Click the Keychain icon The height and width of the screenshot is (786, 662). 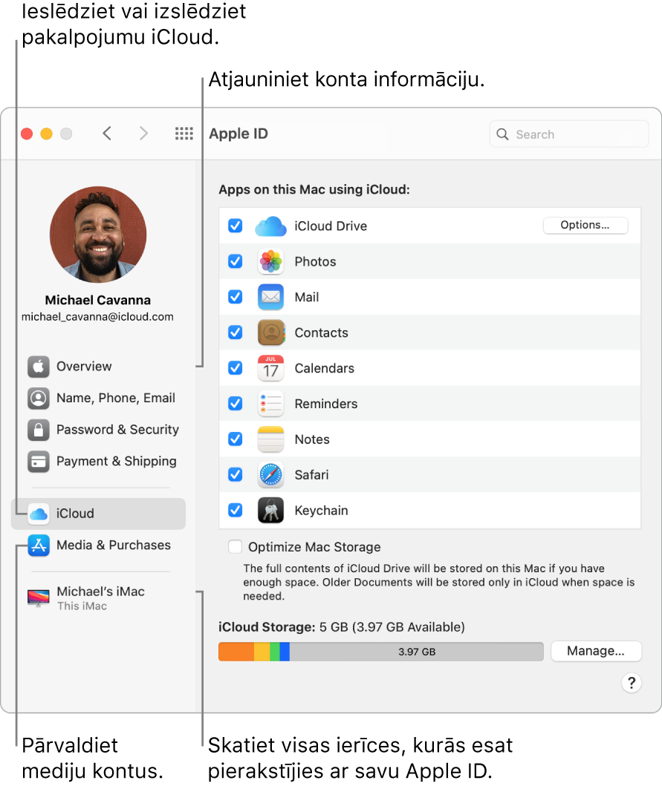(270, 510)
